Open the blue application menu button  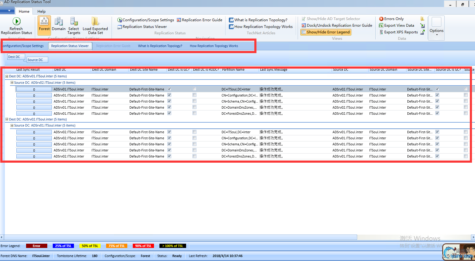coord(7,11)
